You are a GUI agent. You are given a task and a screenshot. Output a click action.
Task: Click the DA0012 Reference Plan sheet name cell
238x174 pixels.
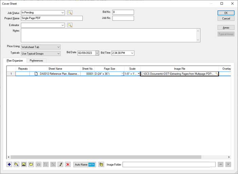55,74
